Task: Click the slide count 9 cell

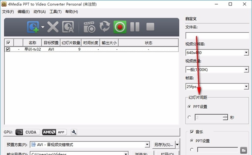Action: [x=79, y=49]
